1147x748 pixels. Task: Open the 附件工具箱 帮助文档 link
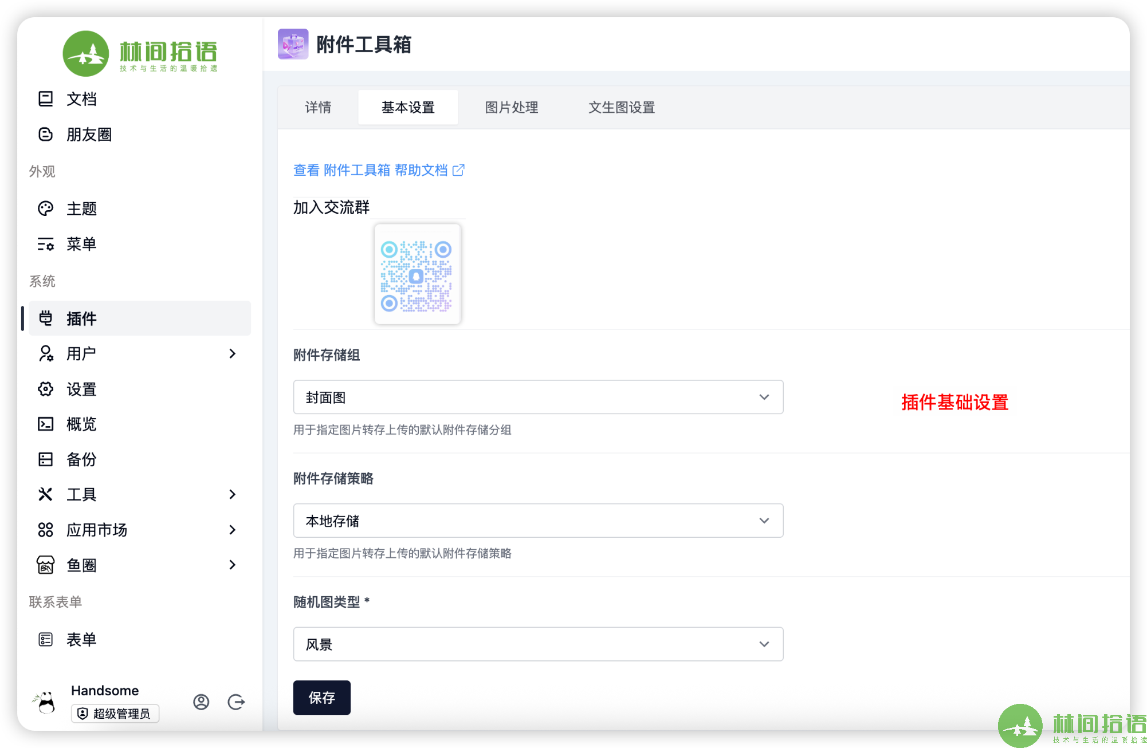(379, 170)
